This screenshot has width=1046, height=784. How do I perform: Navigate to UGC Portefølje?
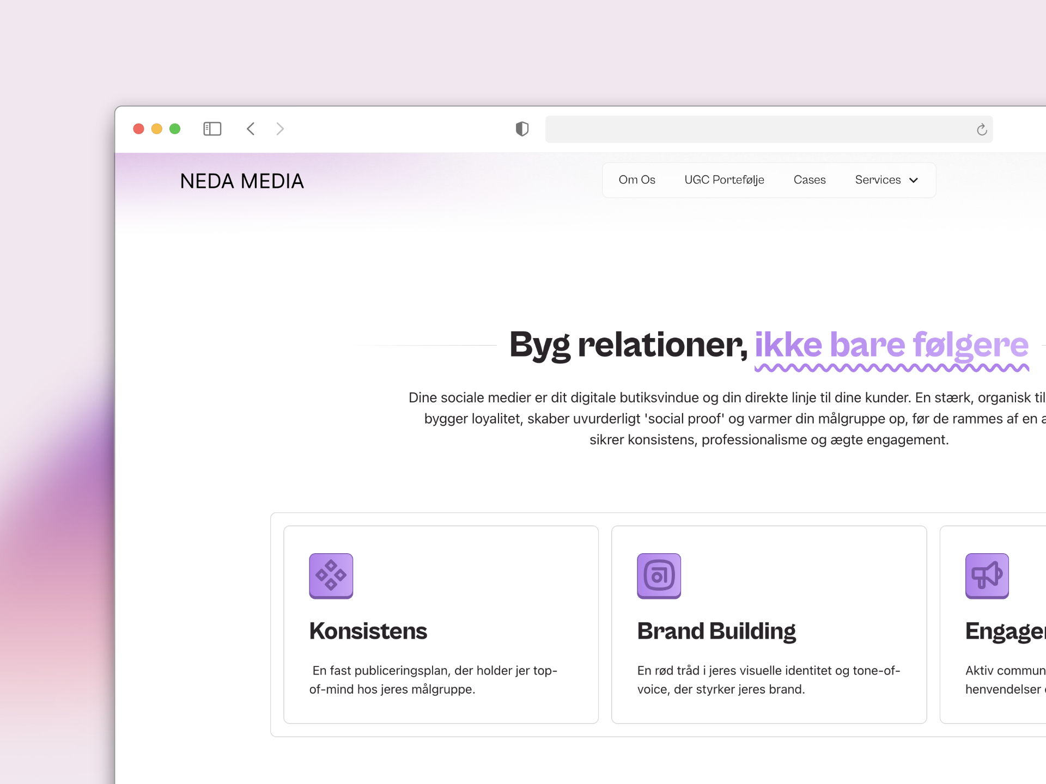click(x=724, y=180)
